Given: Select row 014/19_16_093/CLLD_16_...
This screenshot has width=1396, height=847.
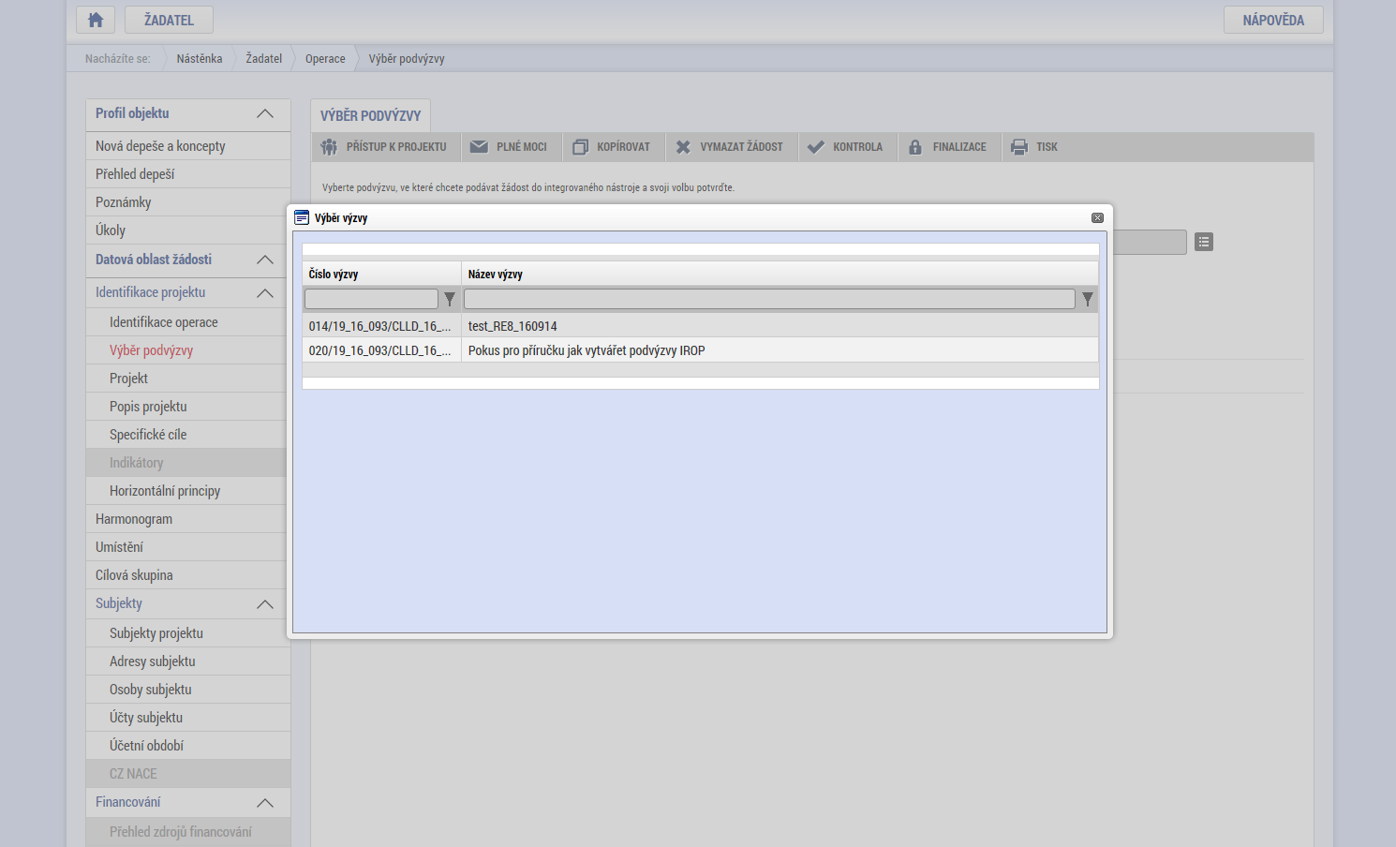Looking at the screenshot, I should click(x=380, y=326).
